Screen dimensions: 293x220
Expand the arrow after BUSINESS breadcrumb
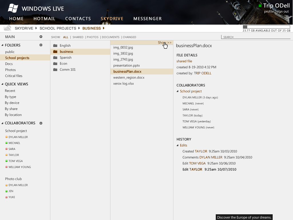pyautogui.click(x=104, y=28)
